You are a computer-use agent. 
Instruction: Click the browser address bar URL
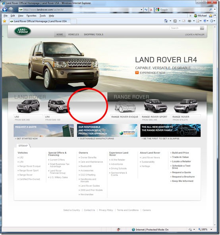(x=44, y=10)
